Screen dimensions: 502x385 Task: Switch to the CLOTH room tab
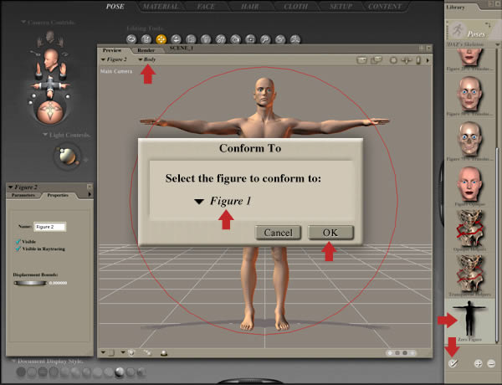tap(296, 7)
